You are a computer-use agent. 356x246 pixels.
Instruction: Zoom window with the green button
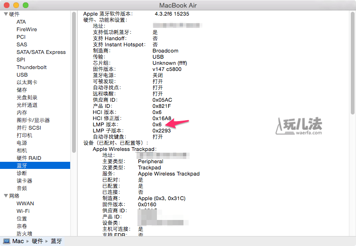[26, 5]
